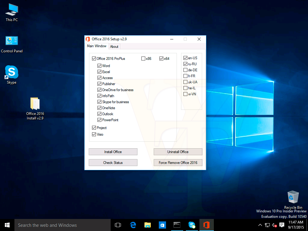Uncheck the en-US language checkbox
This screenshot has width=308, height=231.
[185, 58]
